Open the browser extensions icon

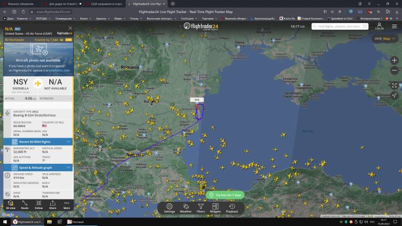(x=388, y=12)
